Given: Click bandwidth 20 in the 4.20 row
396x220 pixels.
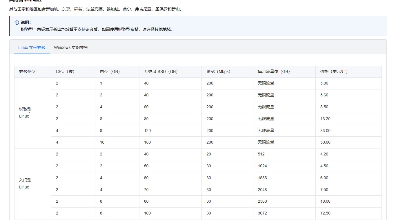Looking at the screenshot, I should tap(227, 154).
